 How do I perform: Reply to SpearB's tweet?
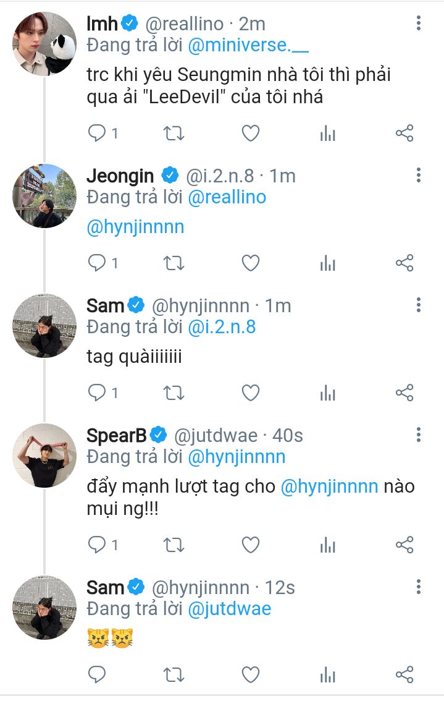click(97, 545)
